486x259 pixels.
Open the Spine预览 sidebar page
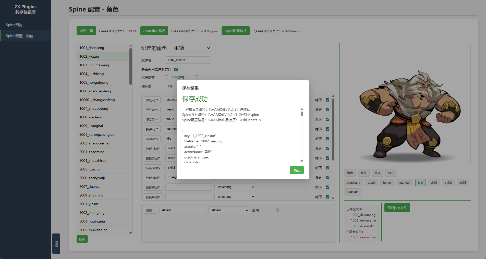(x=26, y=25)
